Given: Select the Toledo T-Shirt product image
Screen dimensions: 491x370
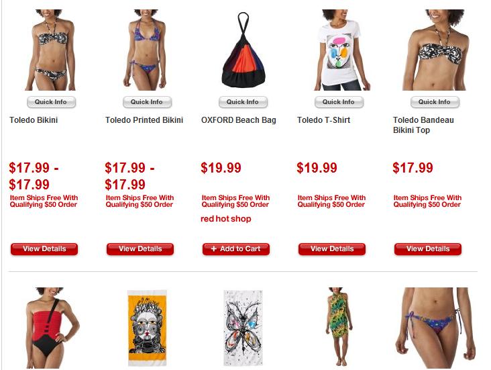Looking at the screenshot, I should pos(340,50).
